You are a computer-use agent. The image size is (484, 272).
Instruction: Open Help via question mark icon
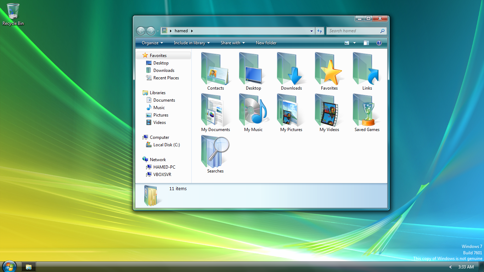coord(379,43)
